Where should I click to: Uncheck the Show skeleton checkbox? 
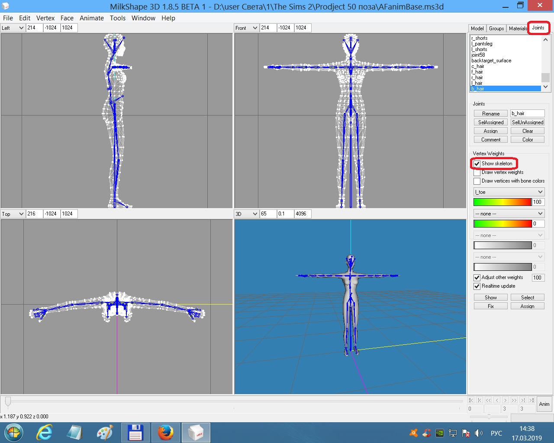coord(477,164)
